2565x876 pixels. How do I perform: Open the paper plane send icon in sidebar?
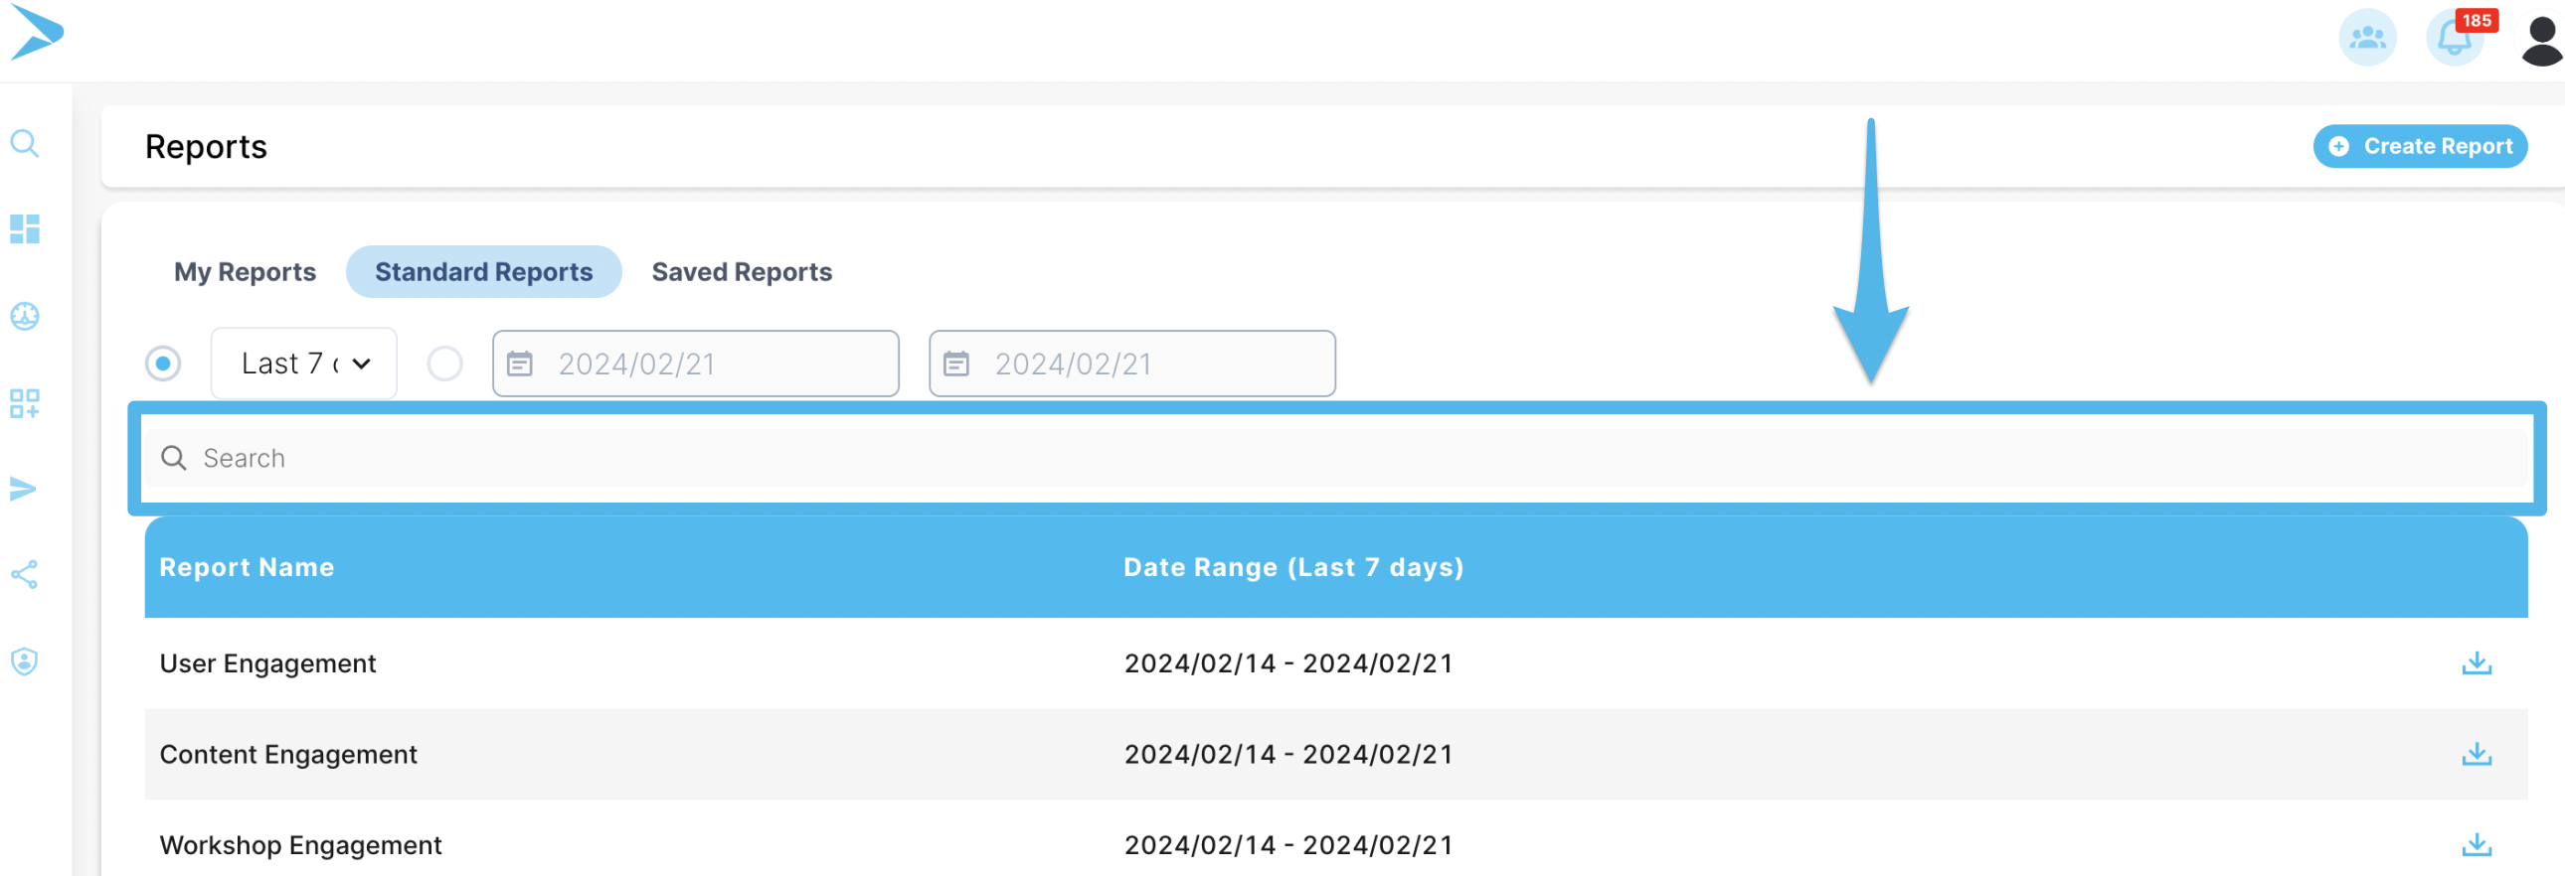(x=24, y=489)
